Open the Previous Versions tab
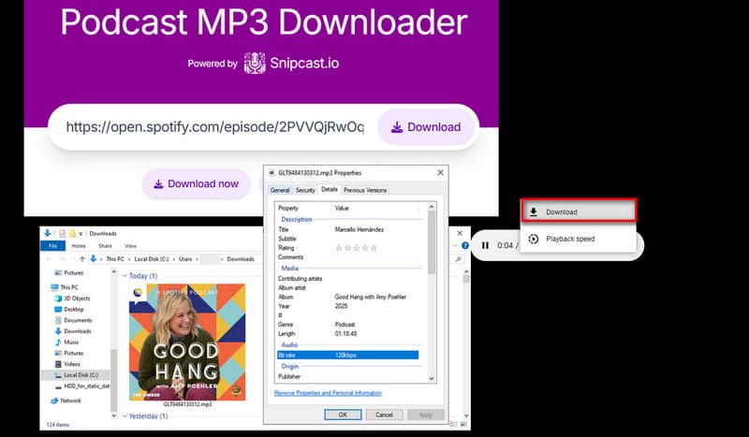Screen dimensions: 749x437 click(365, 190)
